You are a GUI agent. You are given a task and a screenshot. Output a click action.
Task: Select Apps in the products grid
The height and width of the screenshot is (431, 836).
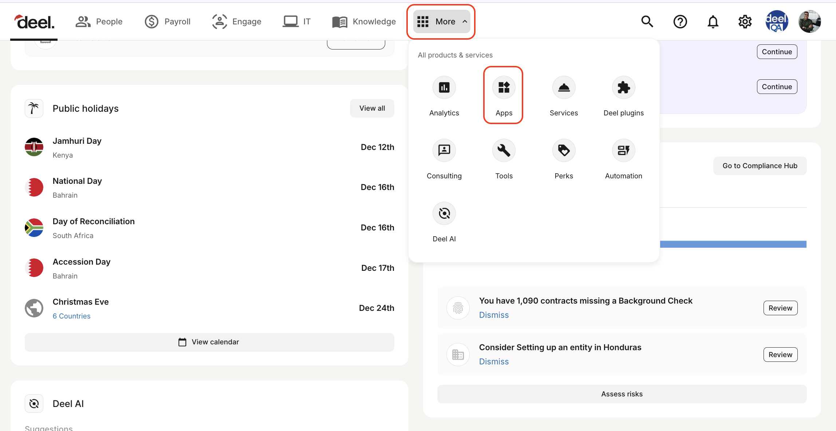(504, 87)
